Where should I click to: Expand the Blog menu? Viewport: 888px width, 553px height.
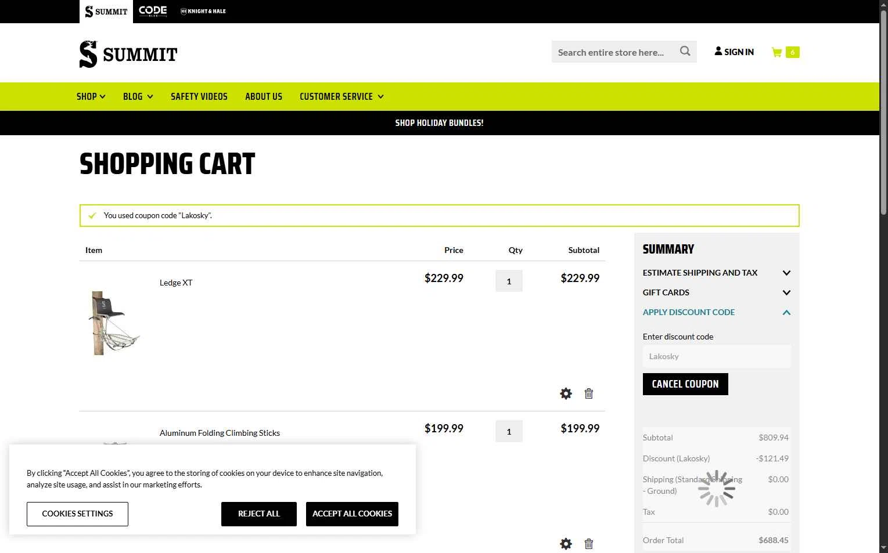point(138,96)
